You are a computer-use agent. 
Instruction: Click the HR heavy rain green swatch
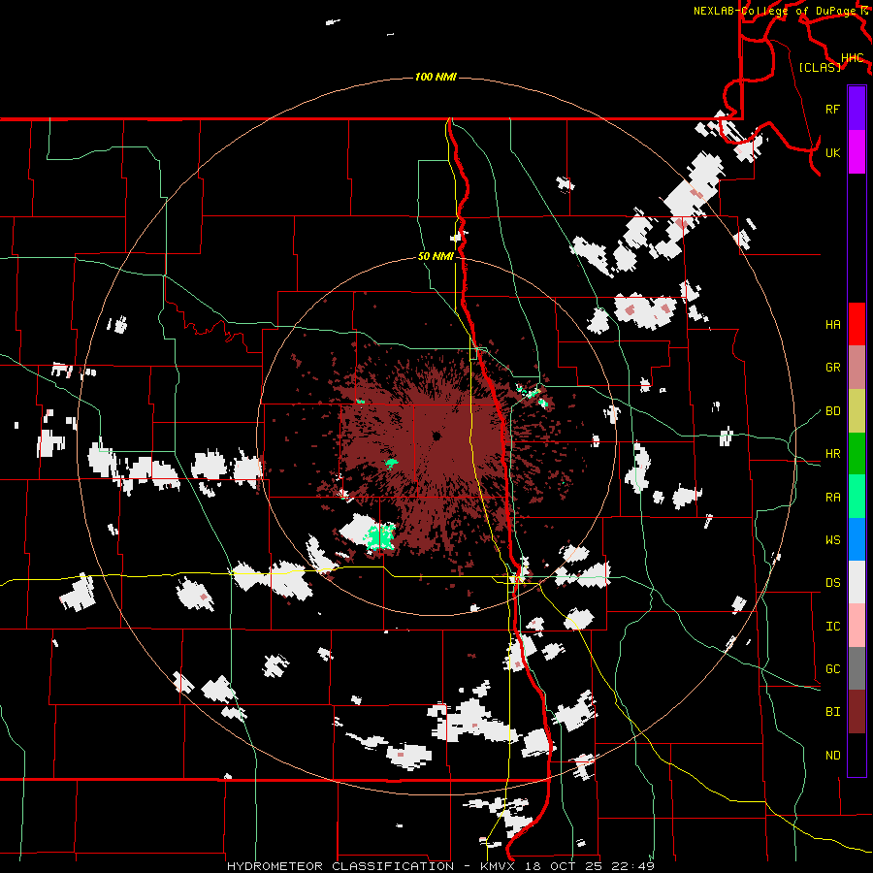click(857, 453)
